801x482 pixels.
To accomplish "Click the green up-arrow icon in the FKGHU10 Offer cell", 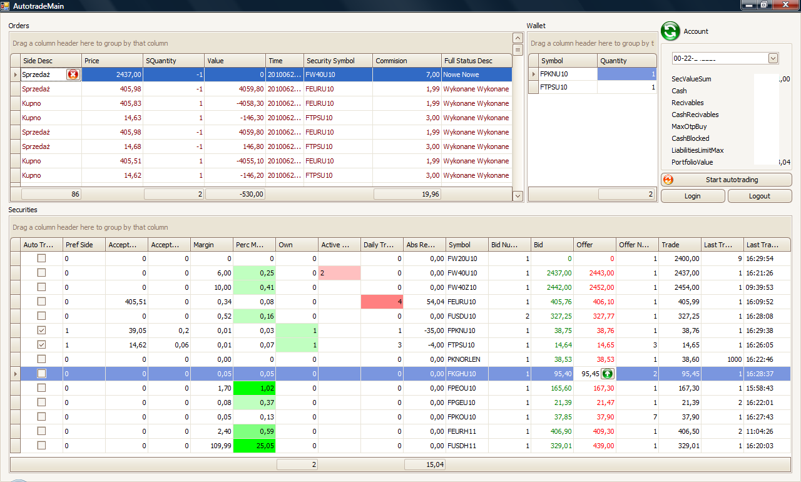I will 607,374.
